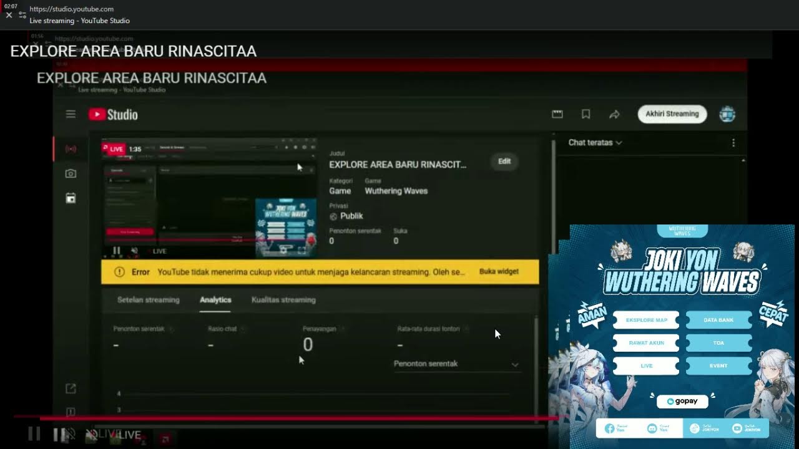Click the clapperboard clip icon in the header
This screenshot has width=799, height=449.
(557, 114)
